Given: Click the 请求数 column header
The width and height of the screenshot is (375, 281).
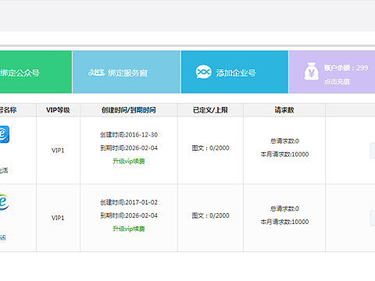Looking at the screenshot, I should [x=284, y=110].
